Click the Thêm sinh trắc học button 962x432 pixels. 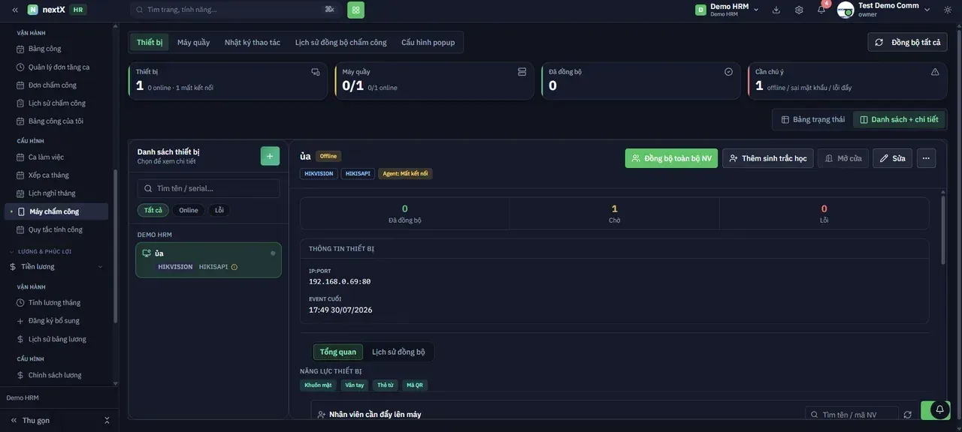tap(768, 158)
